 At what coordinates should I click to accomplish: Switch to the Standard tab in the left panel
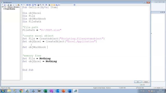pos(10,7)
